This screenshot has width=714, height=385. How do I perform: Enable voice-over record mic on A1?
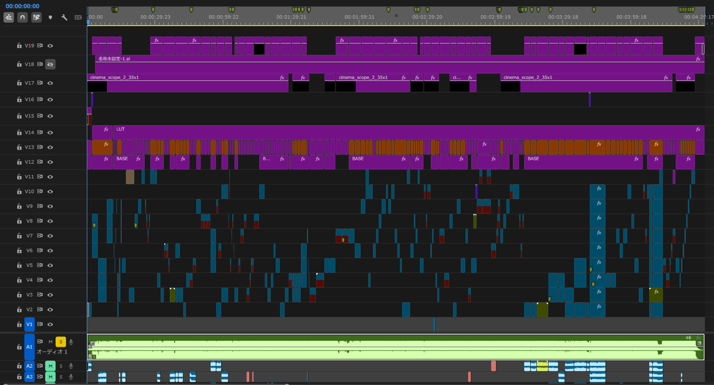(71, 342)
